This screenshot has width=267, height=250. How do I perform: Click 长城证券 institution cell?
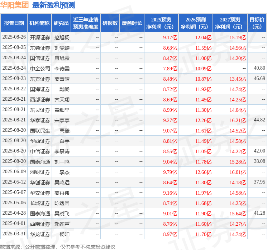[40, 203]
